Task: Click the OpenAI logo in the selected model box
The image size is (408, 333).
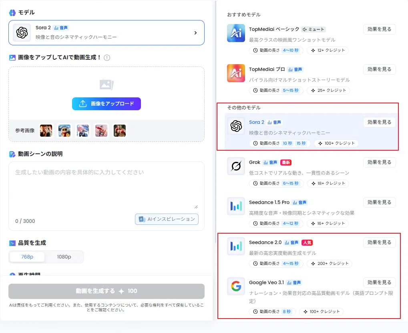Action: coord(22,33)
